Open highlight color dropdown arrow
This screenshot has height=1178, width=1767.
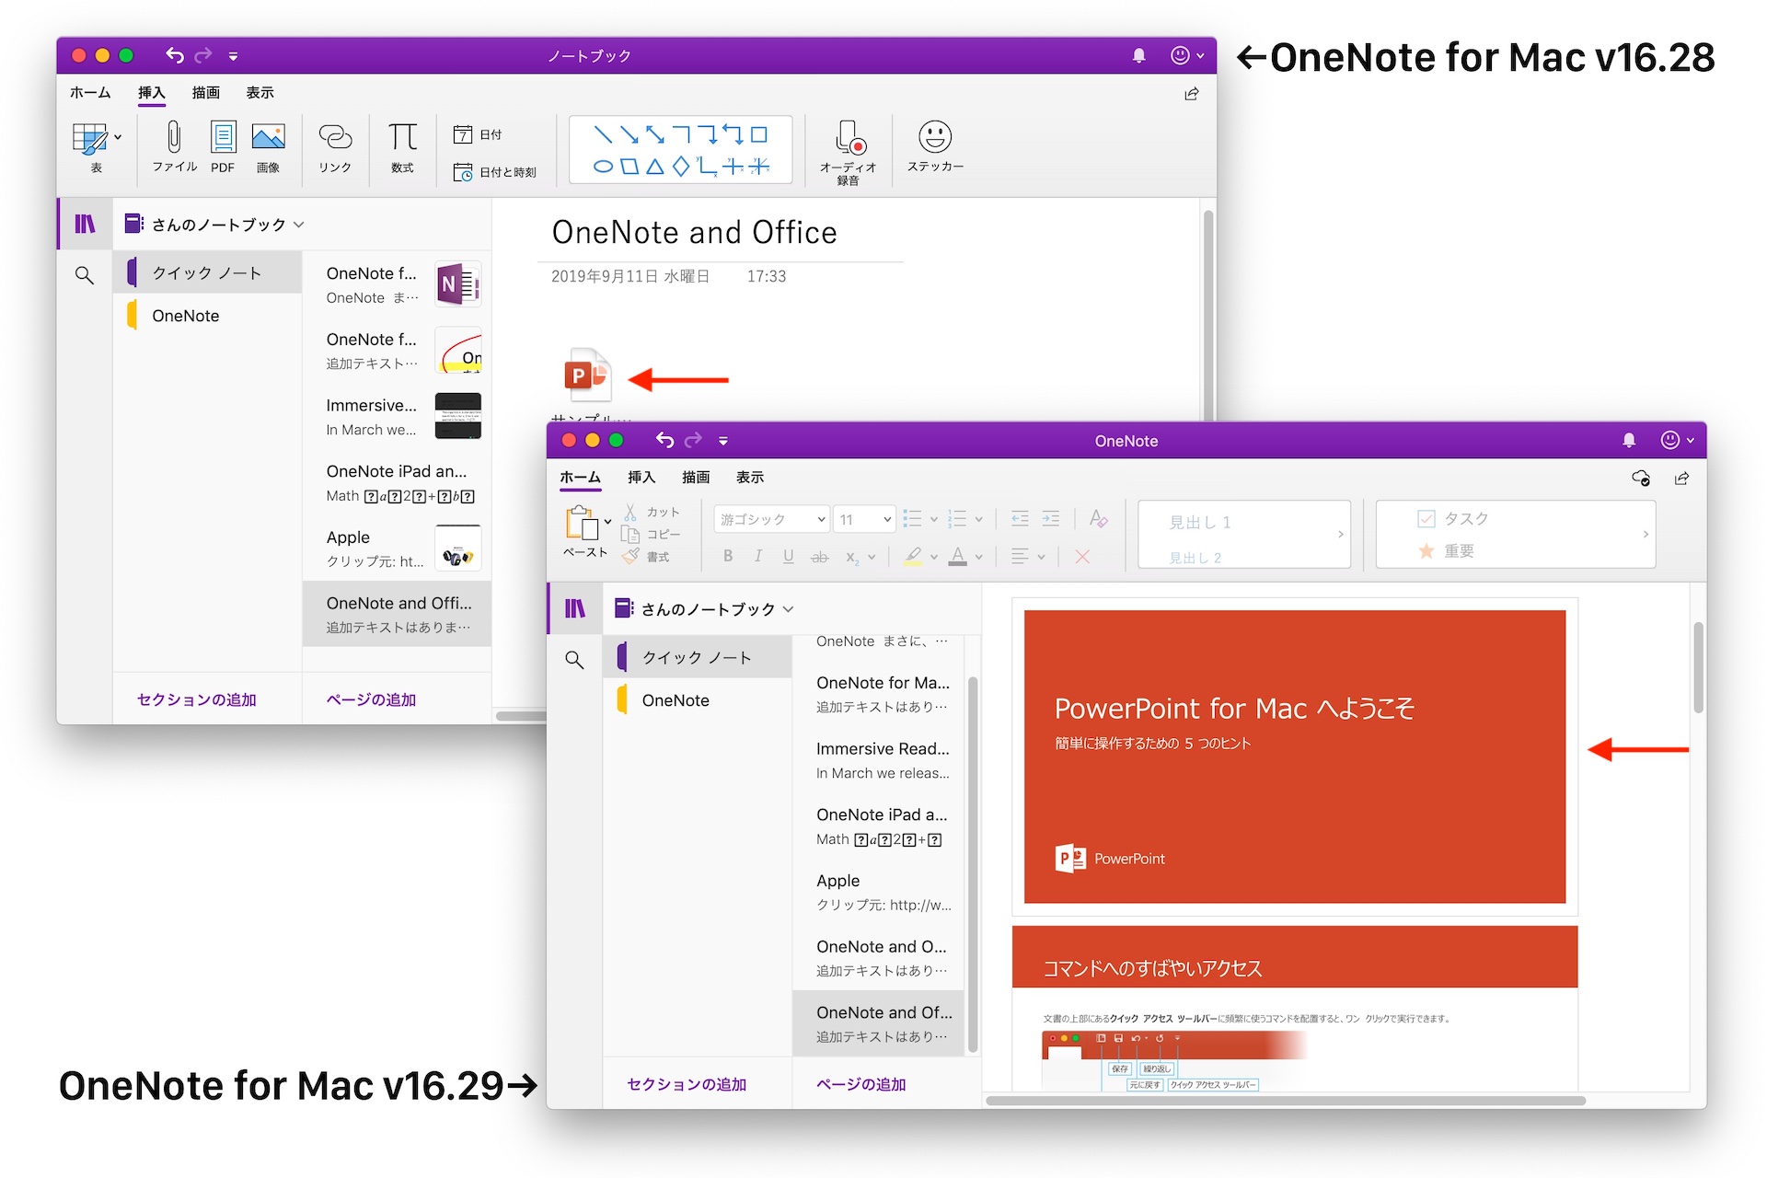click(x=933, y=557)
